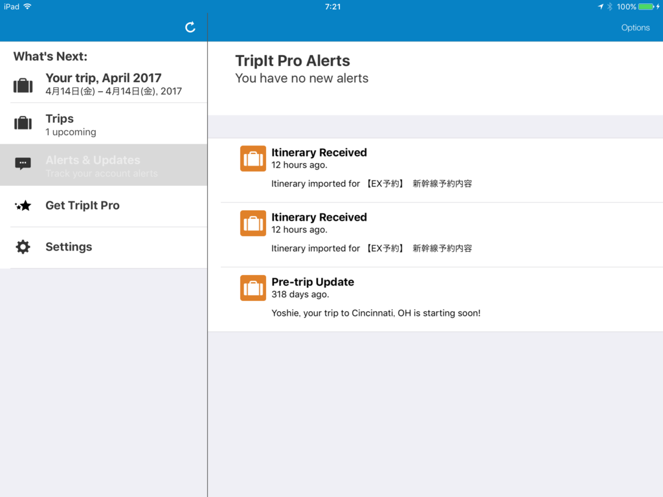The height and width of the screenshot is (497, 663).
Task: Click the battery icon in status bar
Action: click(x=646, y=6)
